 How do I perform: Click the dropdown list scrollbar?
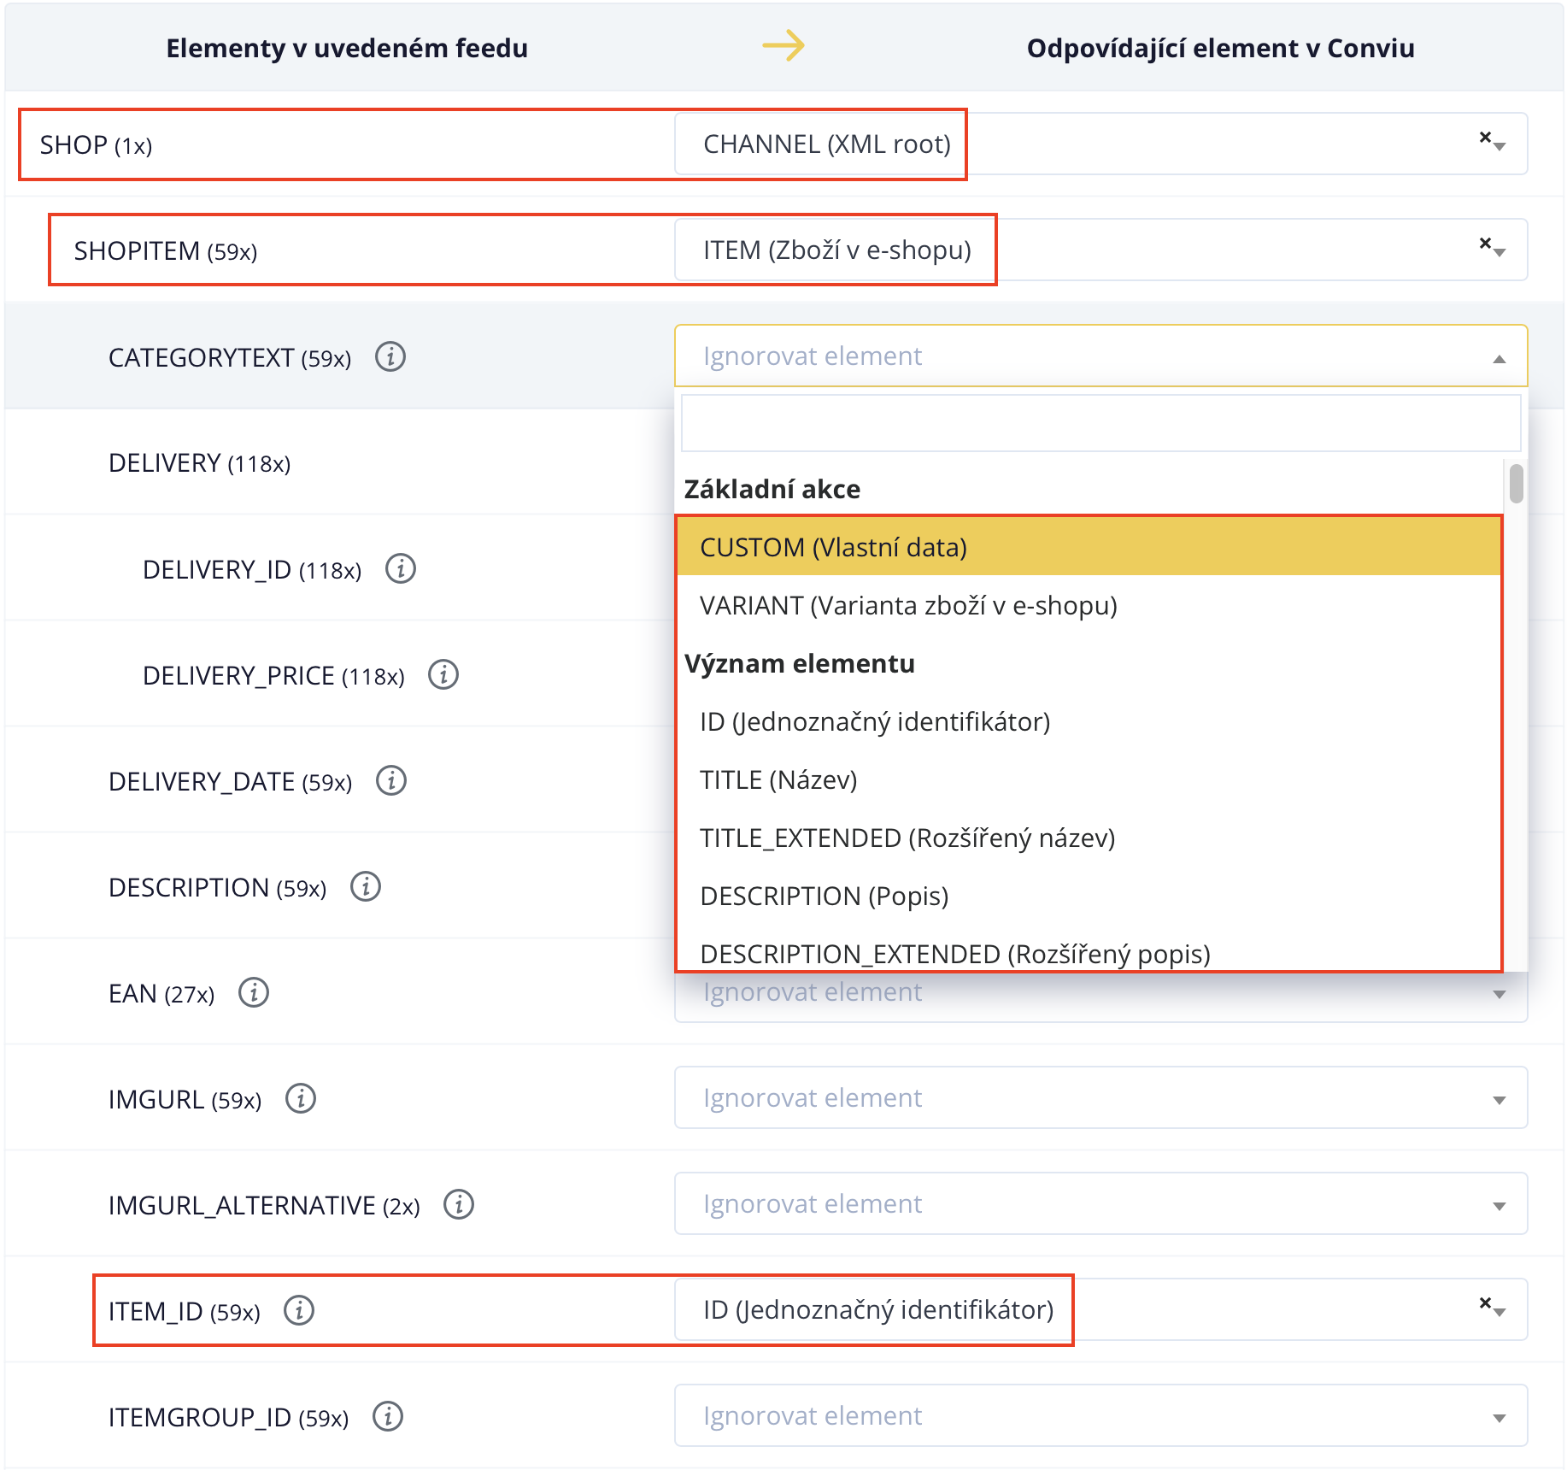[1516, 484]
